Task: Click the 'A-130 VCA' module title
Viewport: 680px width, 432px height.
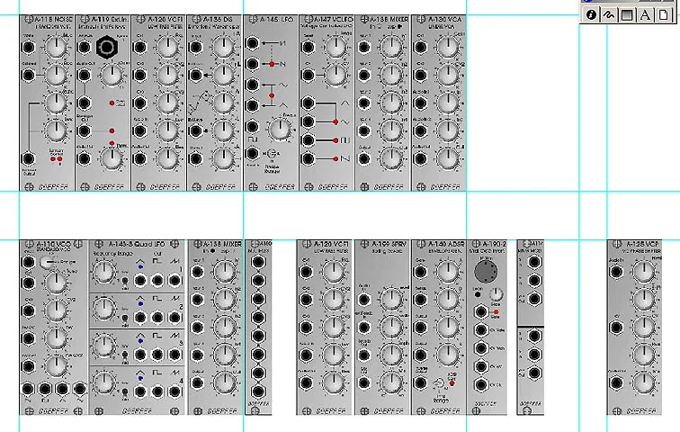Action: coord(446,19)
